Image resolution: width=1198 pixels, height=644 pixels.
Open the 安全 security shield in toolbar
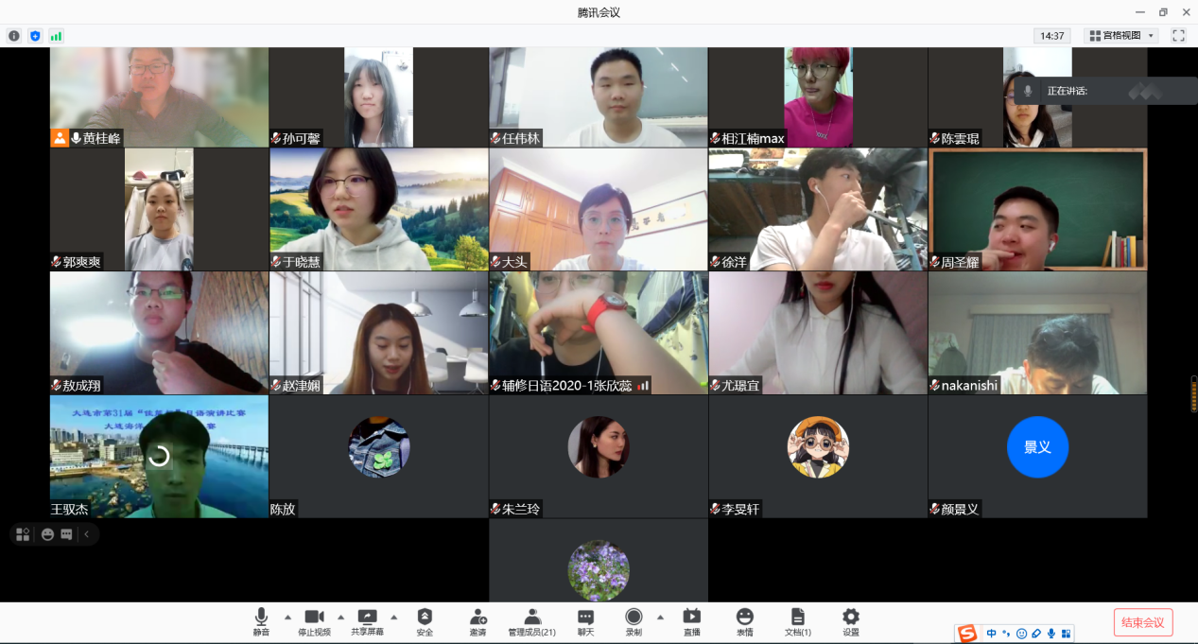(425, 620)
